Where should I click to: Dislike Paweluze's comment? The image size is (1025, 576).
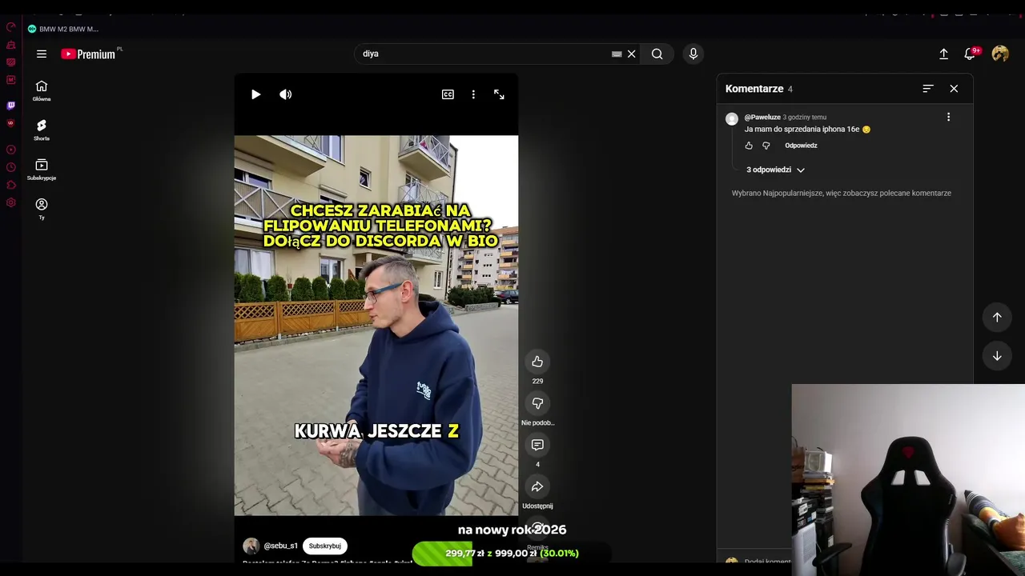766,146
